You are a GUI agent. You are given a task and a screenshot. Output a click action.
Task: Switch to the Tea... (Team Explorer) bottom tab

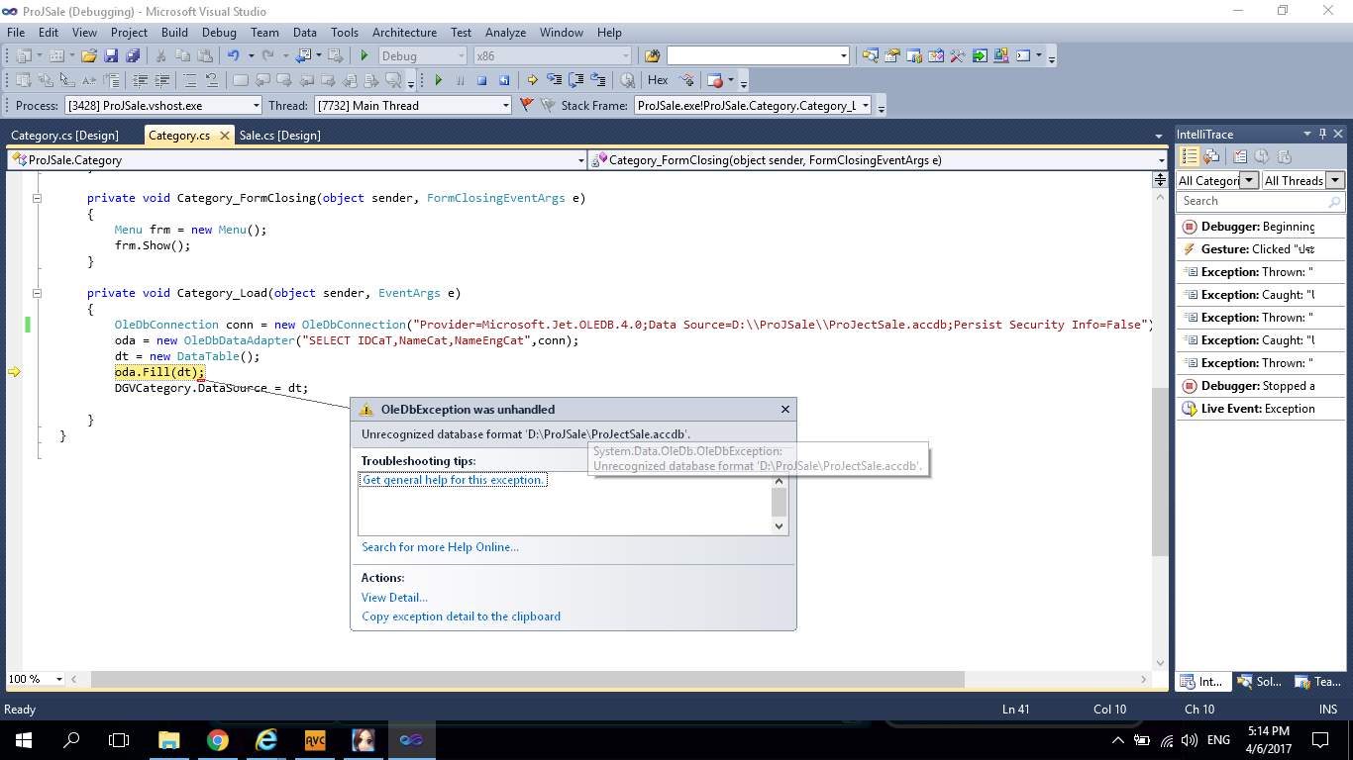[1317, 681]
